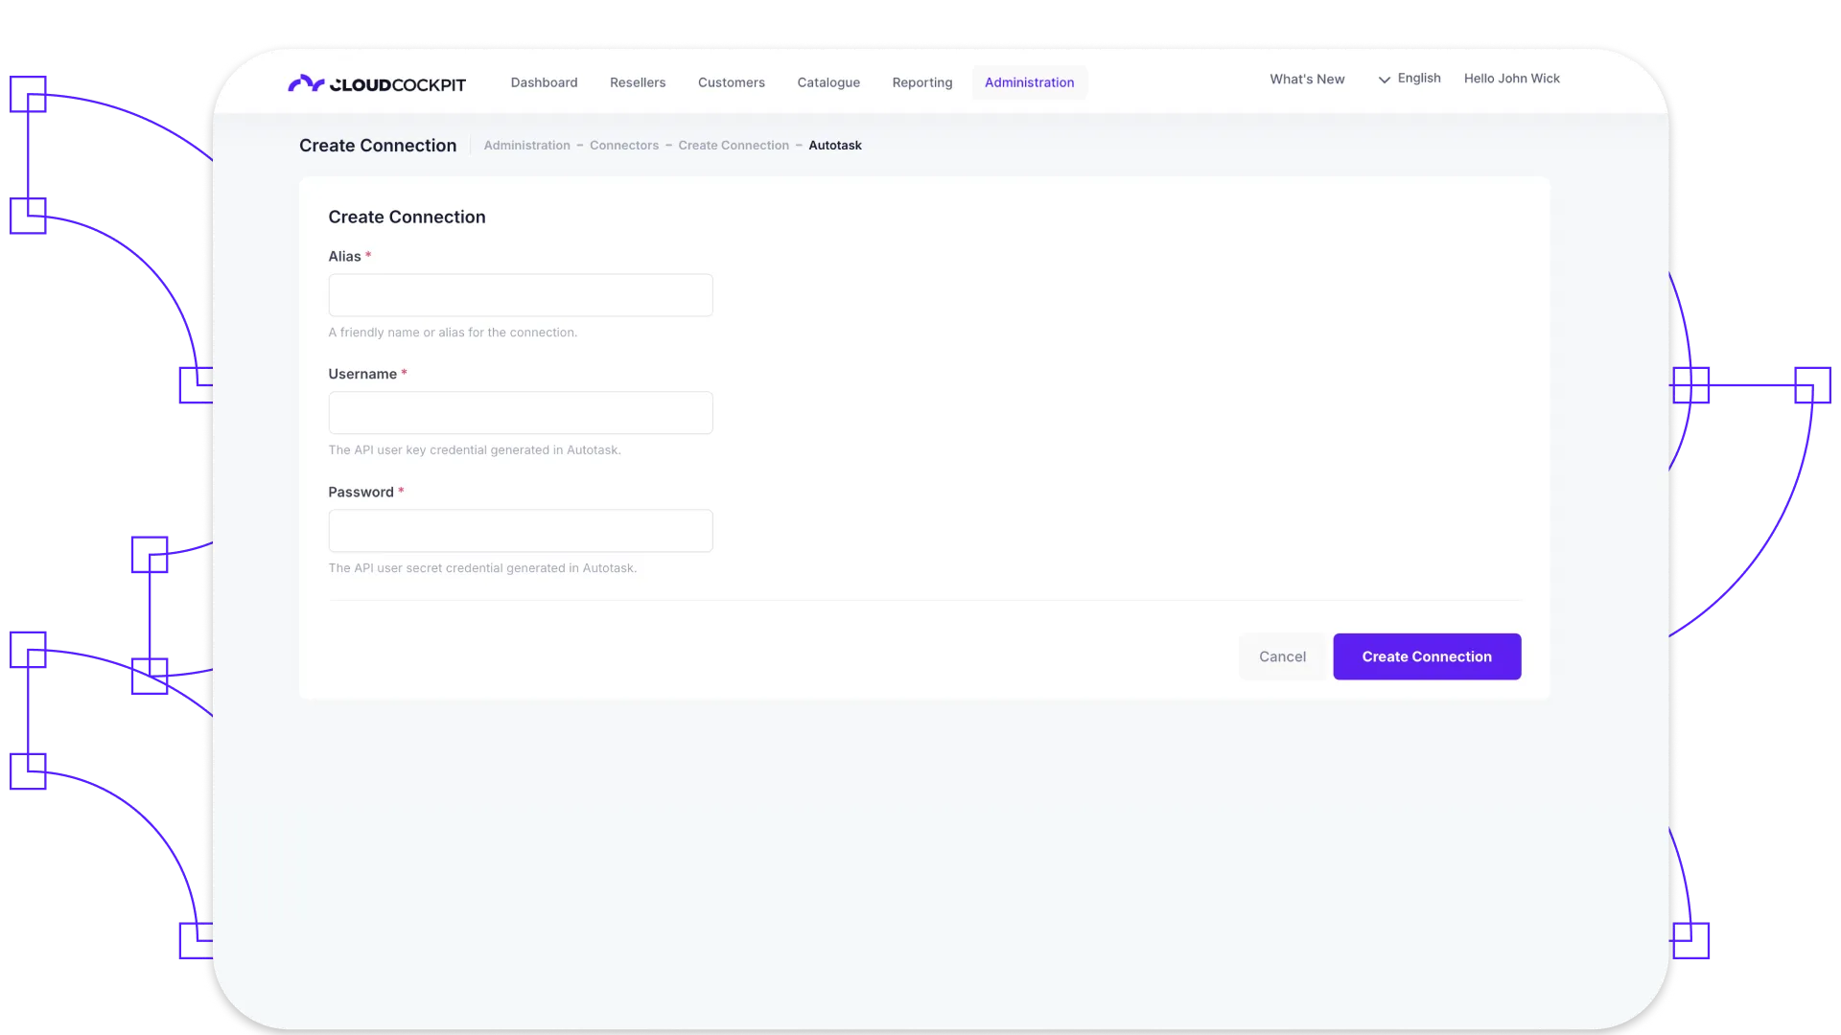The image size is (1841, 1035).
Task: Click the Administration breadcrumb link
Action: [526, 146]
